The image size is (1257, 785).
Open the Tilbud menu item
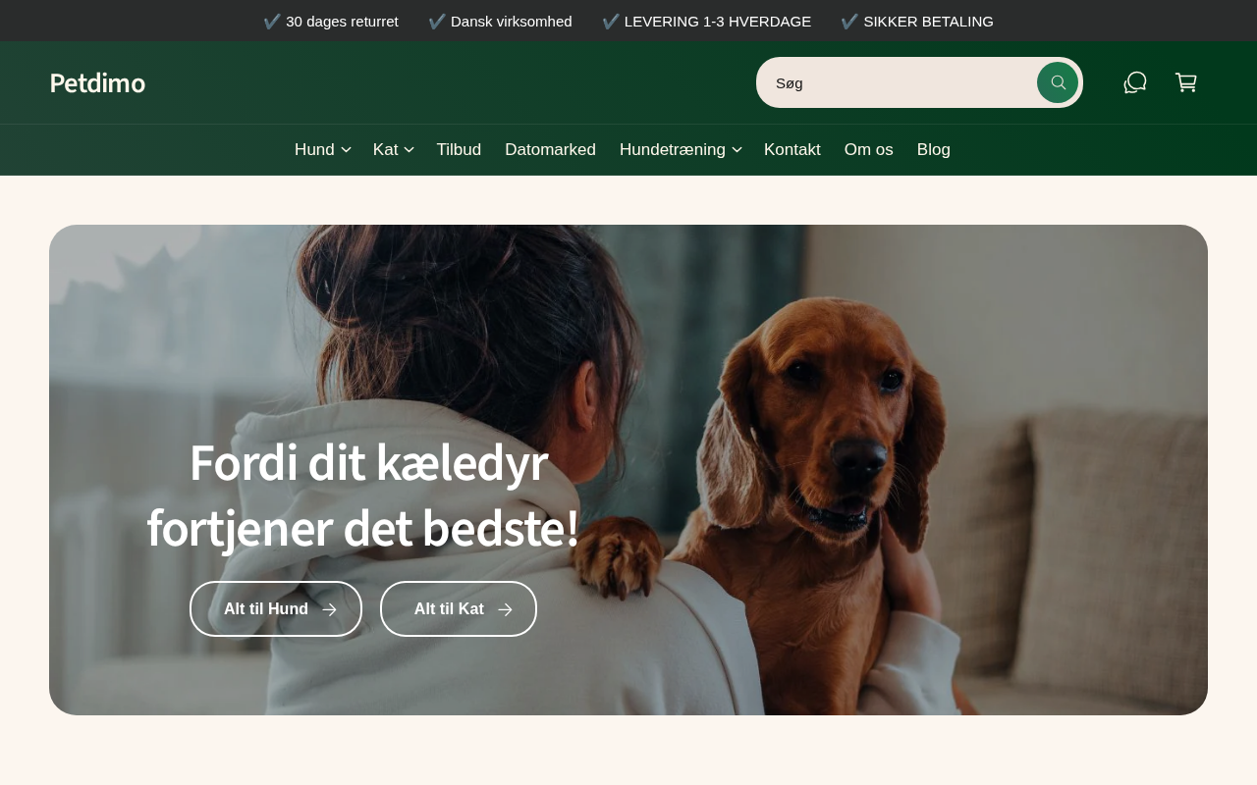click(x=459, y=150)
